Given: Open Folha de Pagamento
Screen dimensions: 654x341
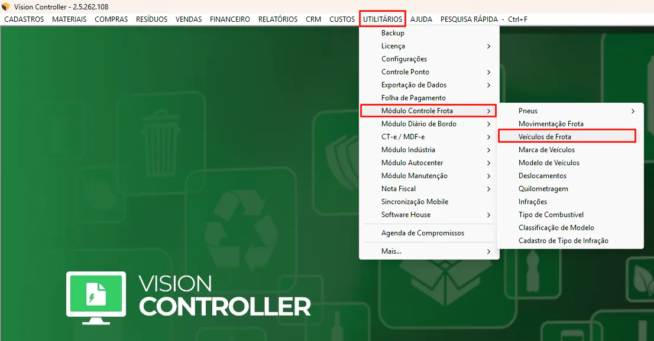Looking at the screenshot, I should tap(429, 97).
